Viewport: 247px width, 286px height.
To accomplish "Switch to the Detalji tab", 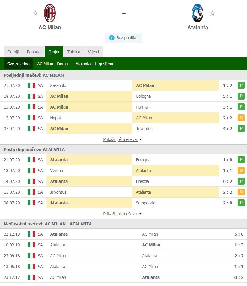I will point(13,52).
